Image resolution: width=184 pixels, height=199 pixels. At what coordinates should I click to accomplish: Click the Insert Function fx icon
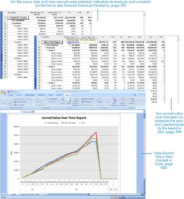click(x=33, y=111)
